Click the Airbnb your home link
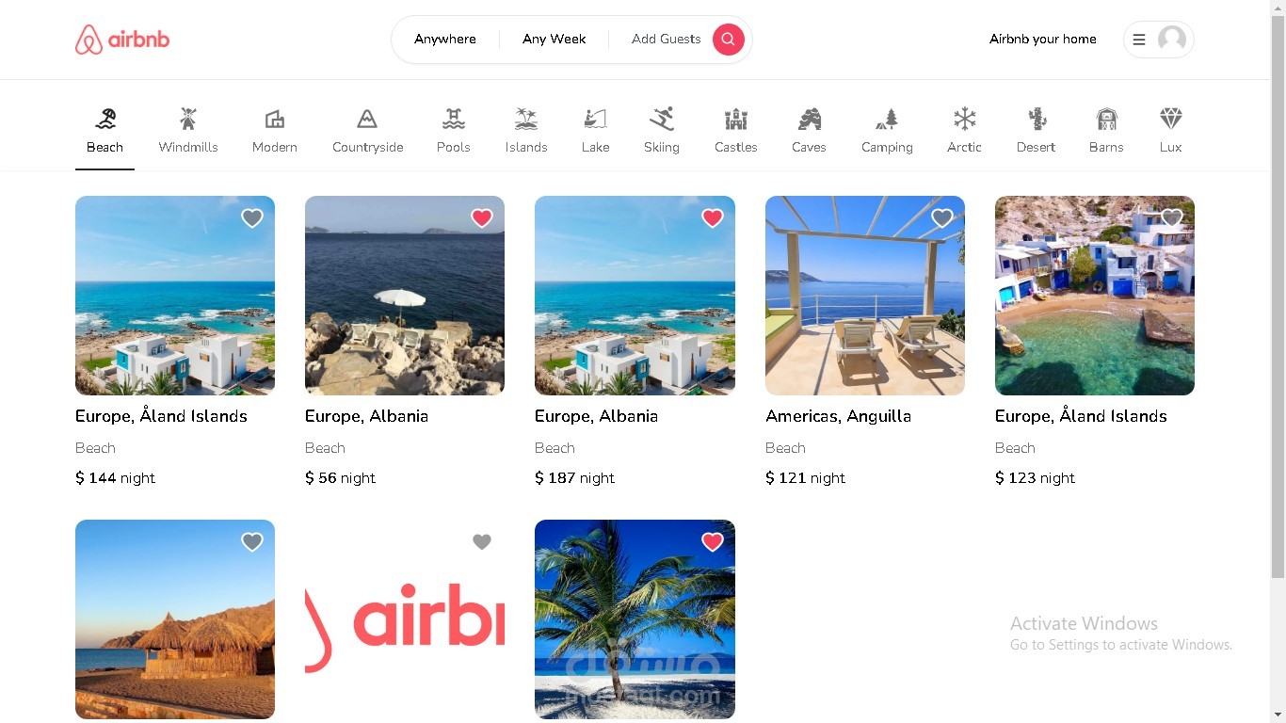Image resolution: width=1286 pixels, height=723 pixels. click(x=1043, y=40)
